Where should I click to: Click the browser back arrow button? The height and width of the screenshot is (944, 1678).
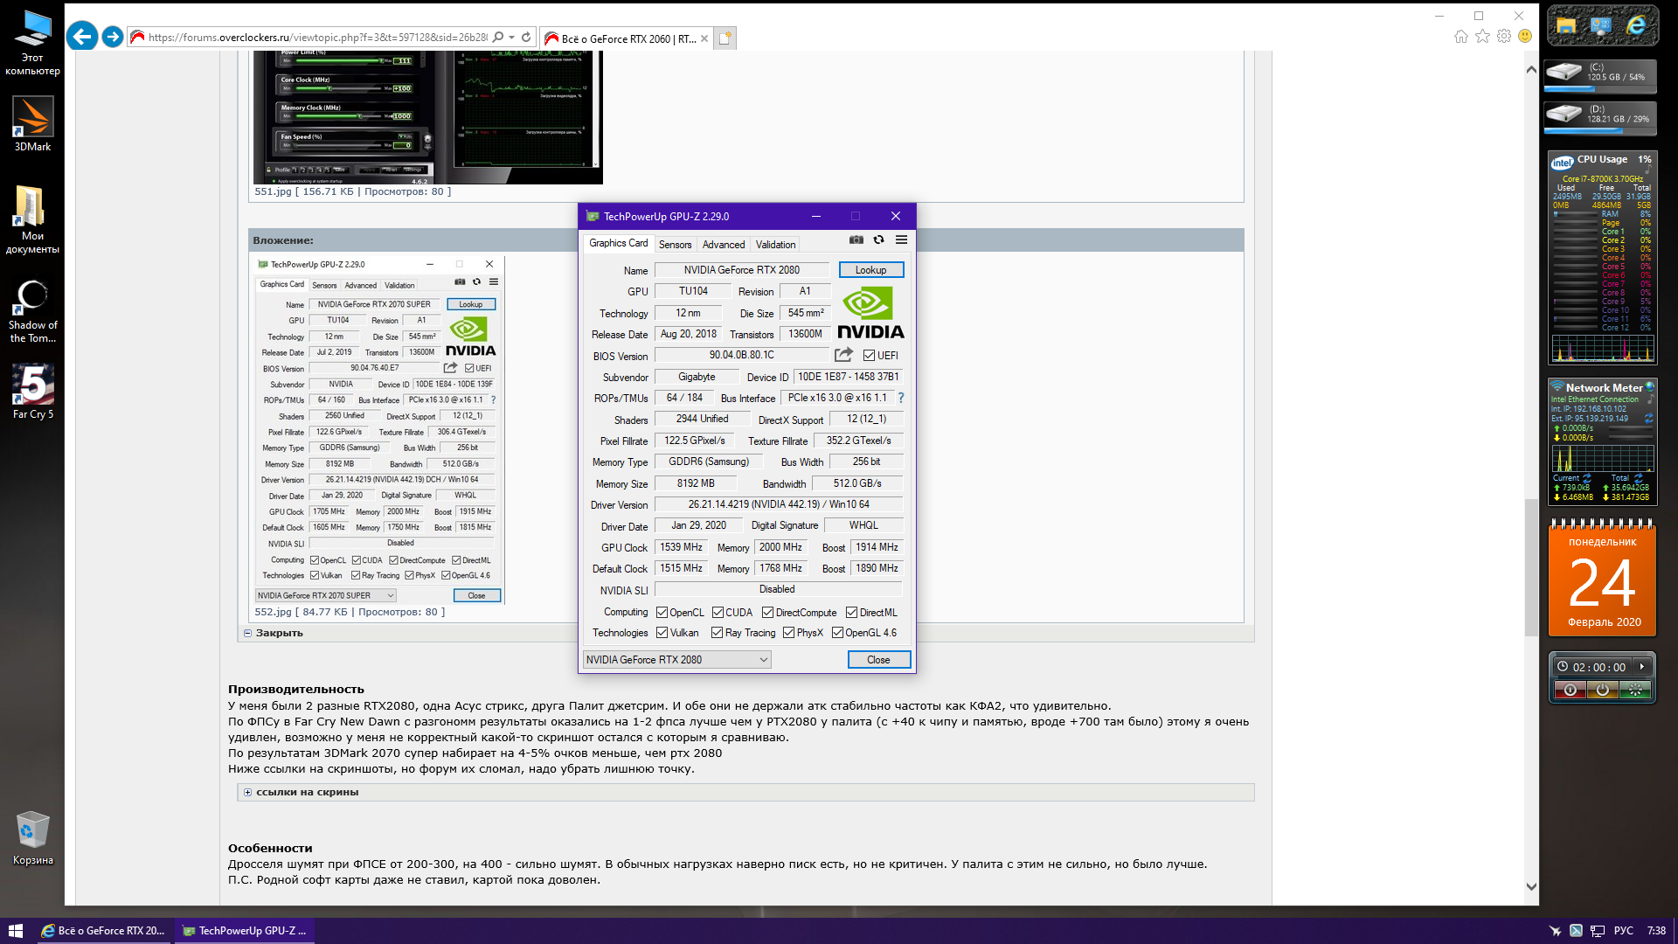82,37
